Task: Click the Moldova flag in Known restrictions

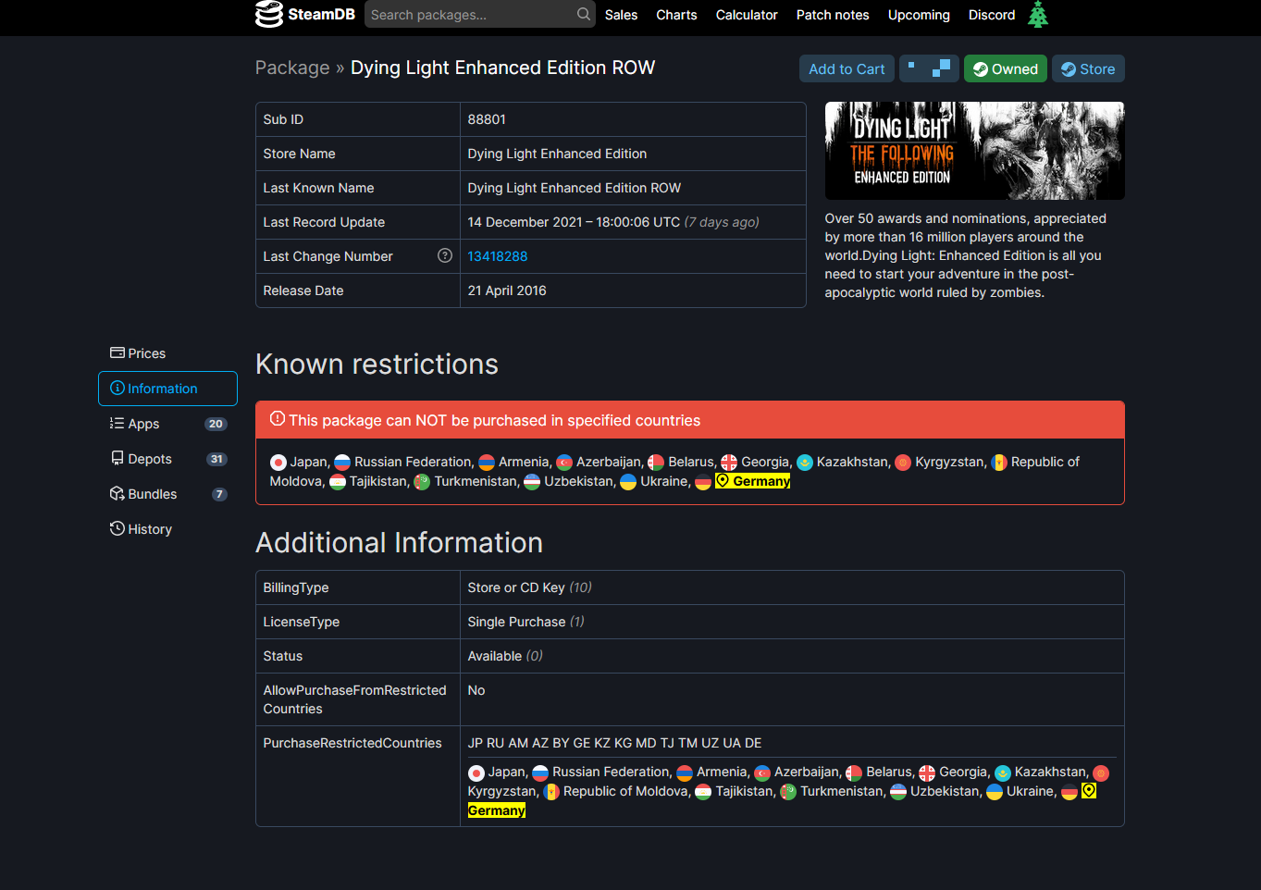Action: pyautogui.click(x=999, y=463)
